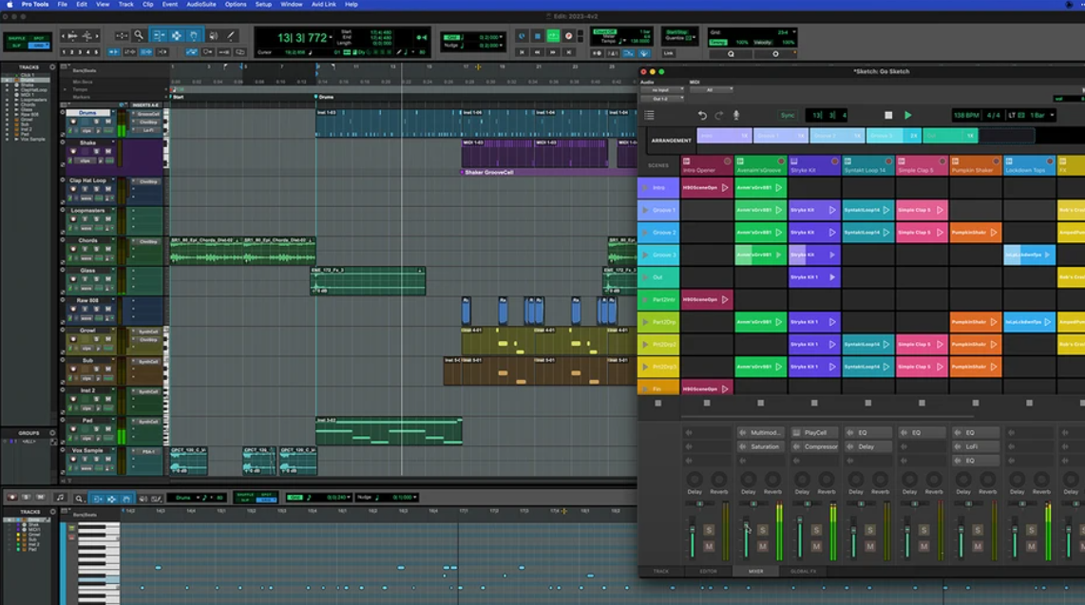Open the AudioSuite menu
This screenshot has width=1085, height=605.
point(200,5)
